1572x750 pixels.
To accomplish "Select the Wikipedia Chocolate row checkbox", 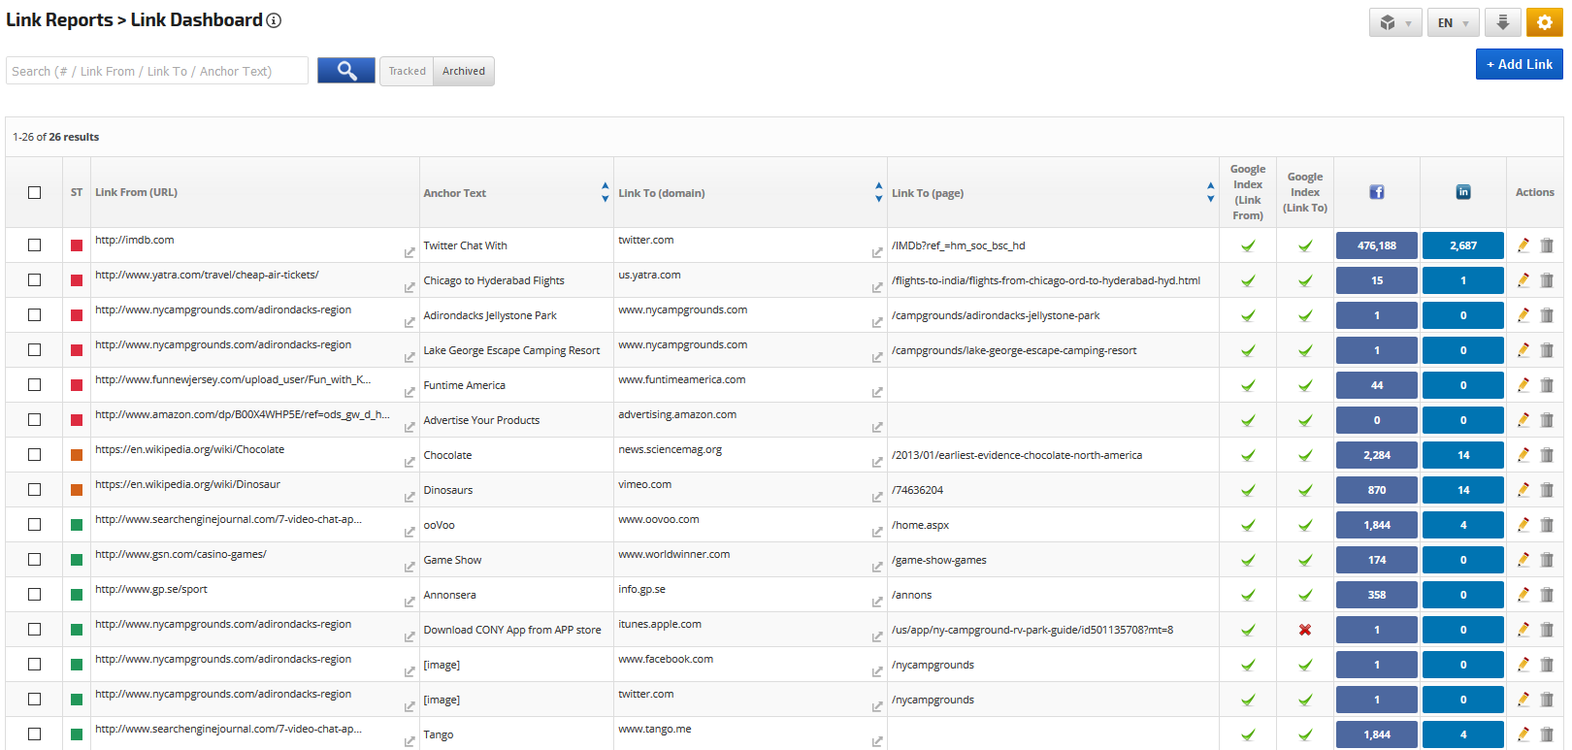I will tap(35, 455).
